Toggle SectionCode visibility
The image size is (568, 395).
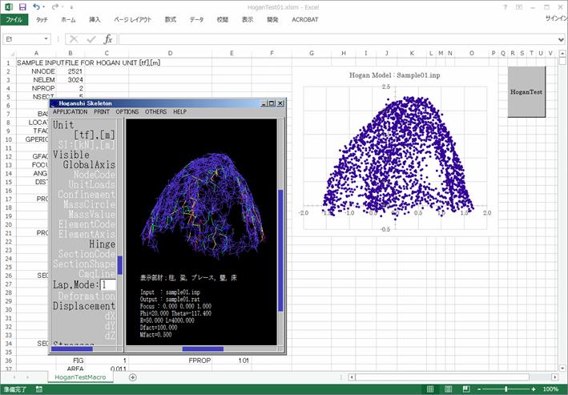[87, 254]
